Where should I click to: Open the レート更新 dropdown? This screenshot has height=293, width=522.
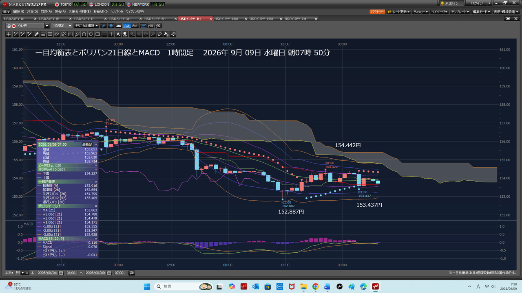398,12
